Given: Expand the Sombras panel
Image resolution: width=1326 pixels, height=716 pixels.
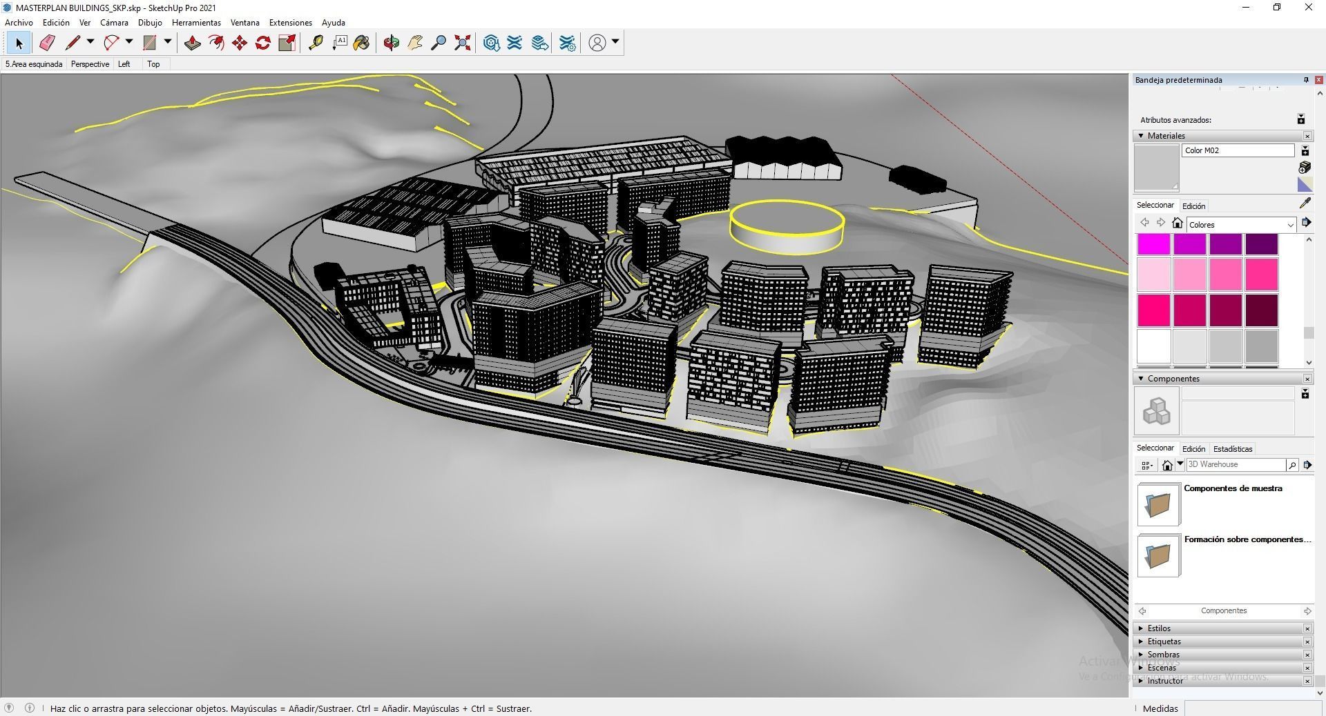Looking at the screenshot, I should (1141, 655).
